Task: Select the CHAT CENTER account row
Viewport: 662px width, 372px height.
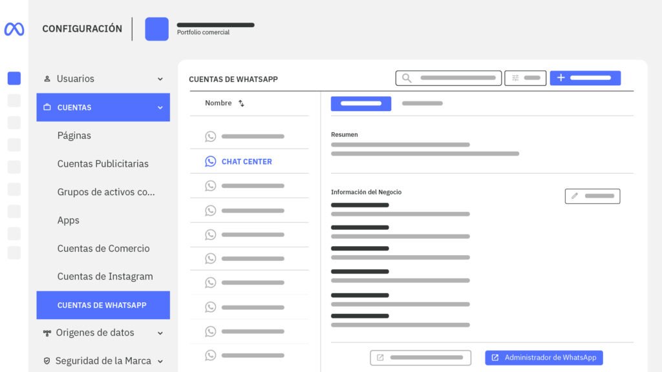Action: tap(246, 161)
